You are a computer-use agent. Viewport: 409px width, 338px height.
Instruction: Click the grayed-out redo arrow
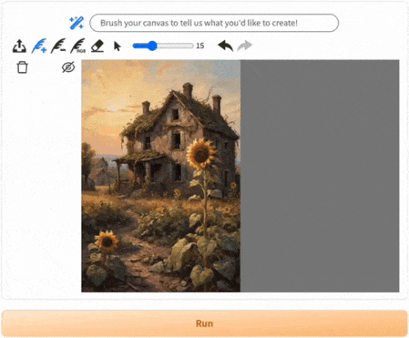(x=245, y=46)
